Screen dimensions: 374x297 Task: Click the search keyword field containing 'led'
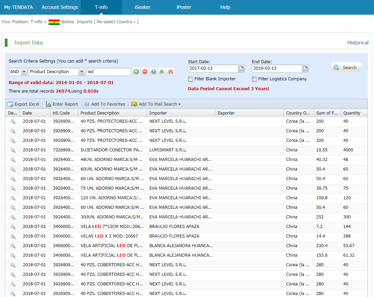pos(108,72)
